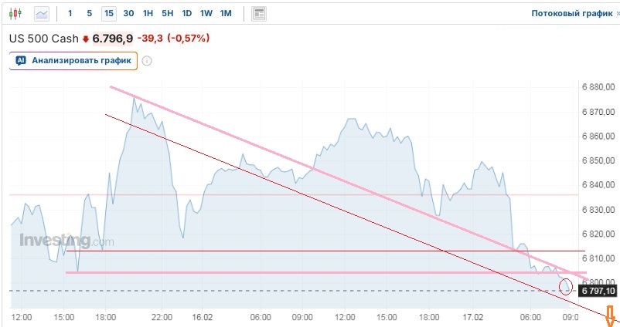Viewport: 620px width, 327px height.
Task: Click the orange down arrow at chart corner
Action: (609, 315)
